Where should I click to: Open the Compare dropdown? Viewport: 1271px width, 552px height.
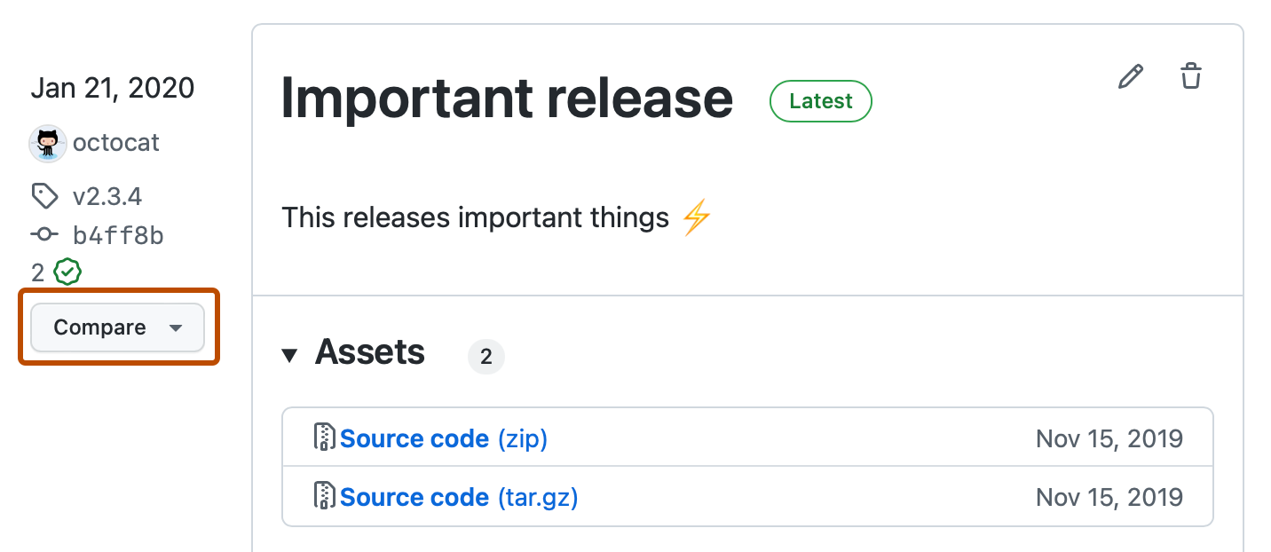(117, 327)
